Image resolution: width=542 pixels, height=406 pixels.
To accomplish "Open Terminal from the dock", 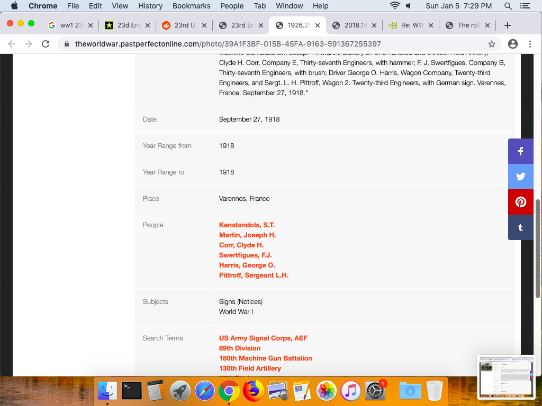I will 132,391.
